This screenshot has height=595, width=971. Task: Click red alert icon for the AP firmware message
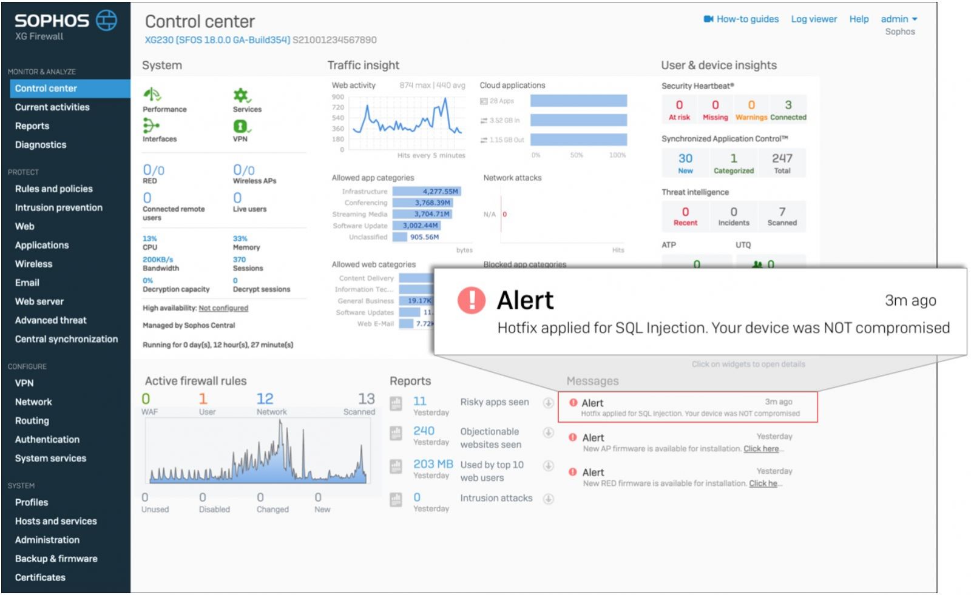pos(572,437)
